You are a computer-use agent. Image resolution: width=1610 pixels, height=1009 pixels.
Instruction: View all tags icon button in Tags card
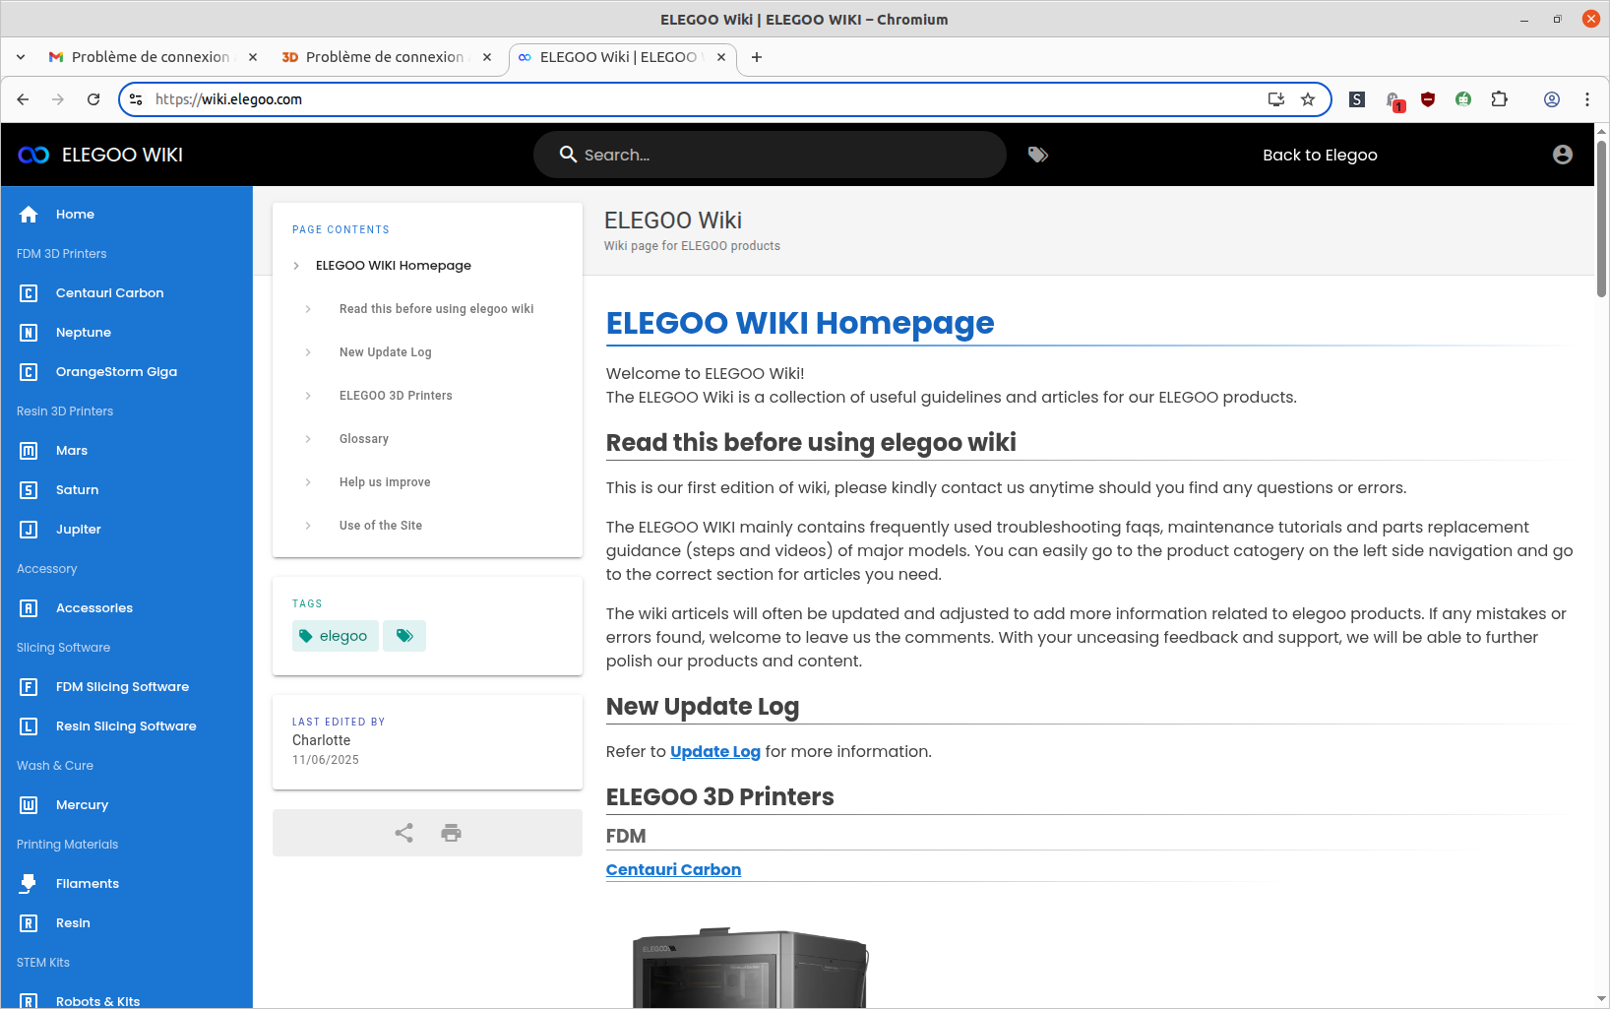coord(404,636)
